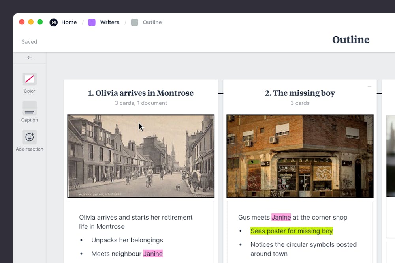Click the Unpacks her belongings bullet
The height and width of the screenshot is (263, 395).
coord(127,240)
